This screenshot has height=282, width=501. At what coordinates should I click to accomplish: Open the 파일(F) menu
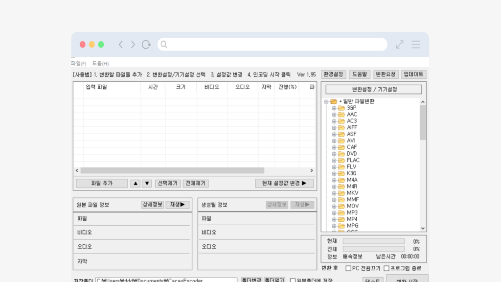click(78, 64)
